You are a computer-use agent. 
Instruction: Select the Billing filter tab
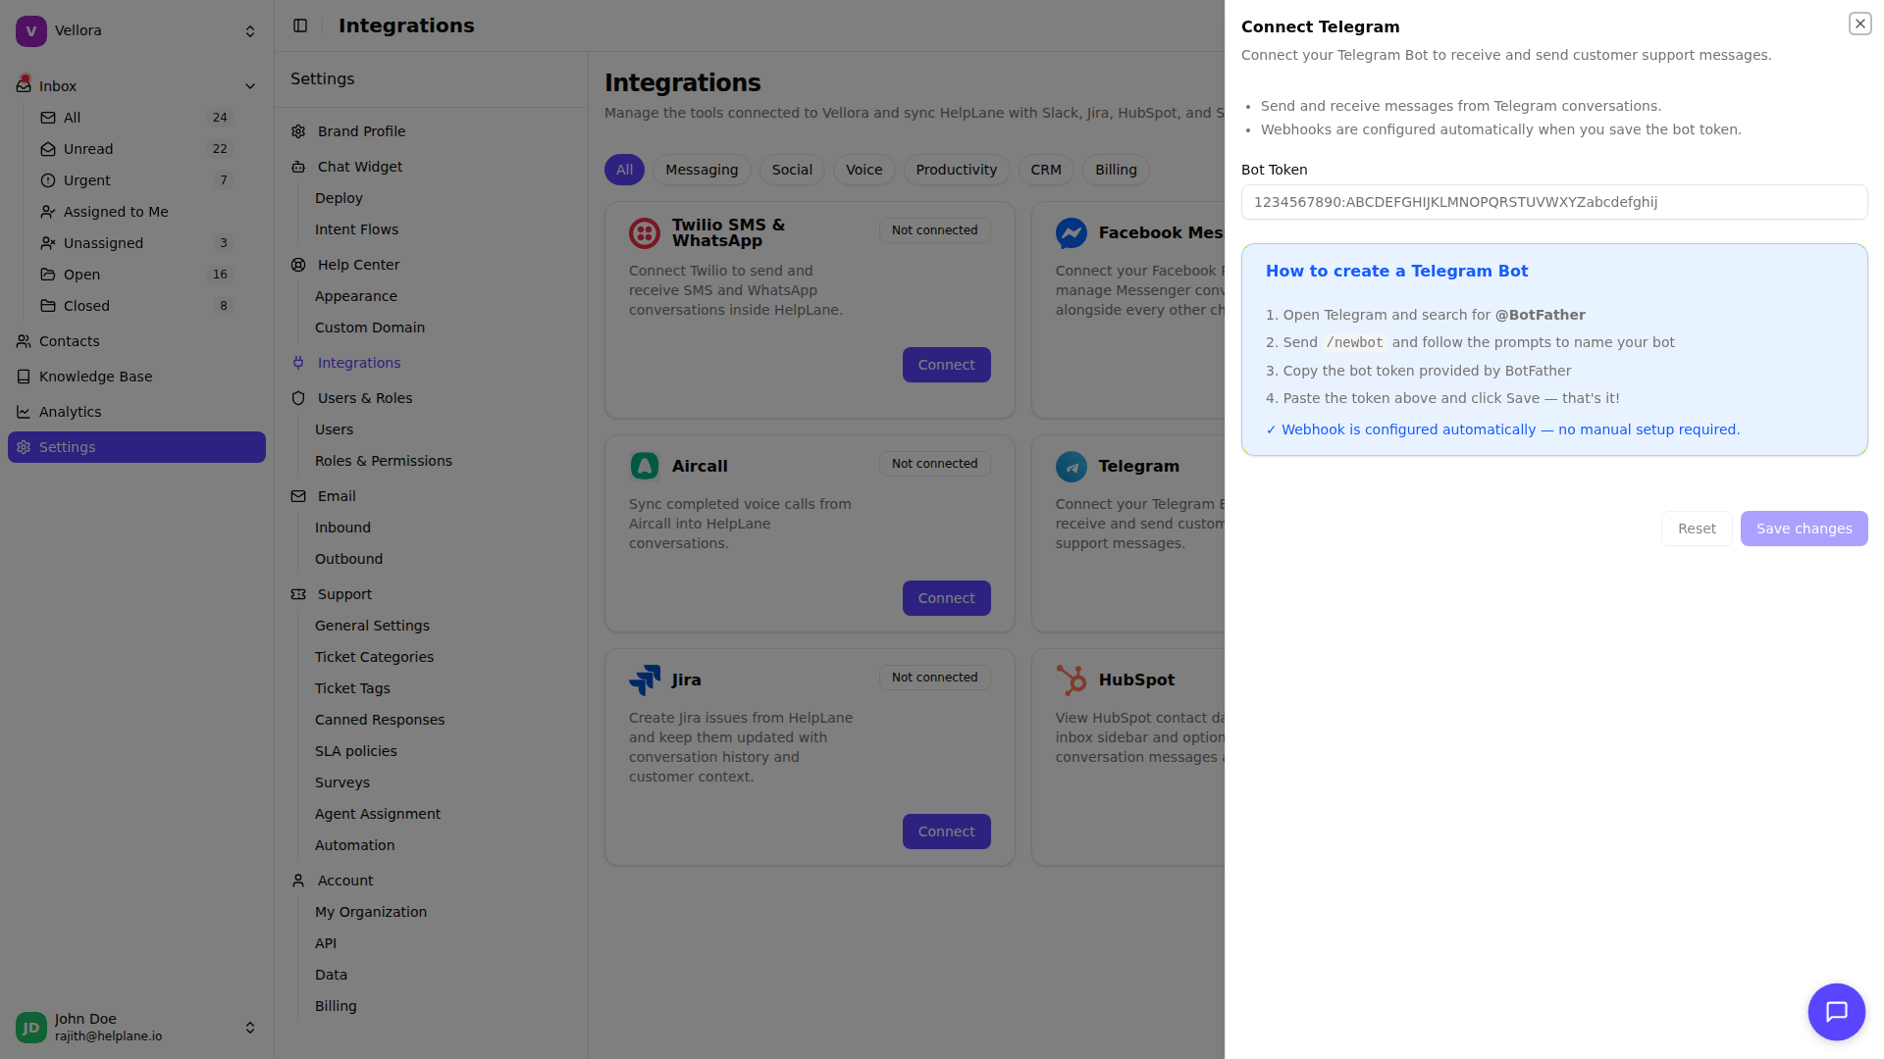point(1116,170)
